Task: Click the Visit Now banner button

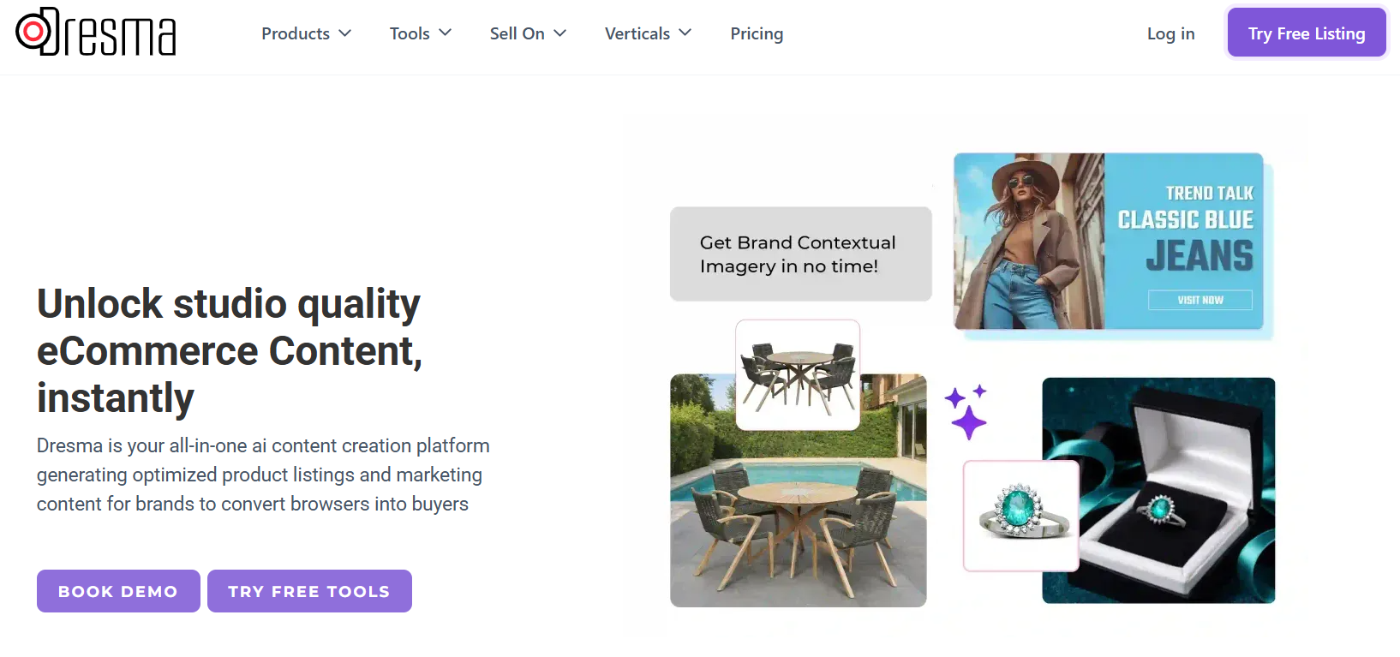Action: (1200, 300)
